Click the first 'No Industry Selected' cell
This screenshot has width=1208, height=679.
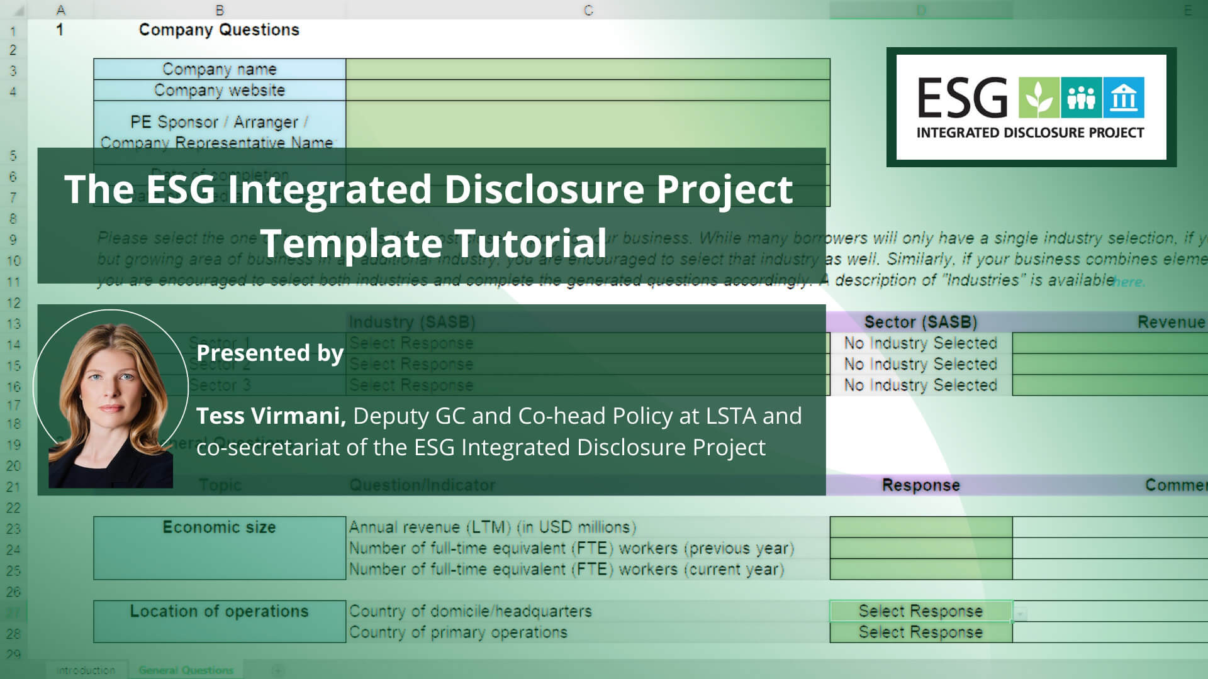(x=921, y=343)
